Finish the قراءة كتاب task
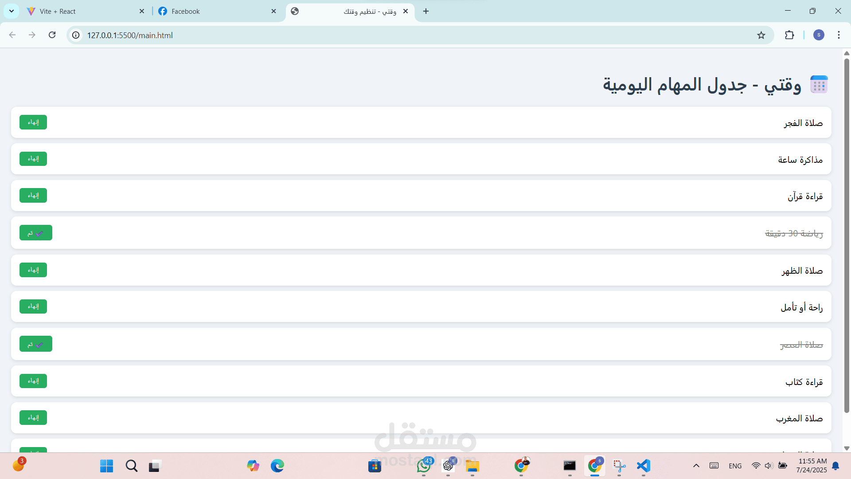This screenshot has height=479, width=851. pos(33,381)
